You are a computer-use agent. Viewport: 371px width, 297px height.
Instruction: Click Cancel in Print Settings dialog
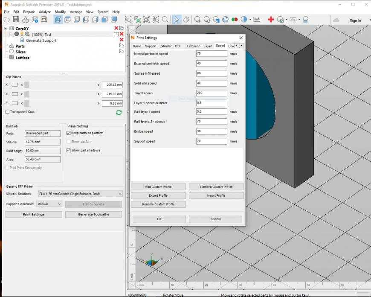coord(215,219)
